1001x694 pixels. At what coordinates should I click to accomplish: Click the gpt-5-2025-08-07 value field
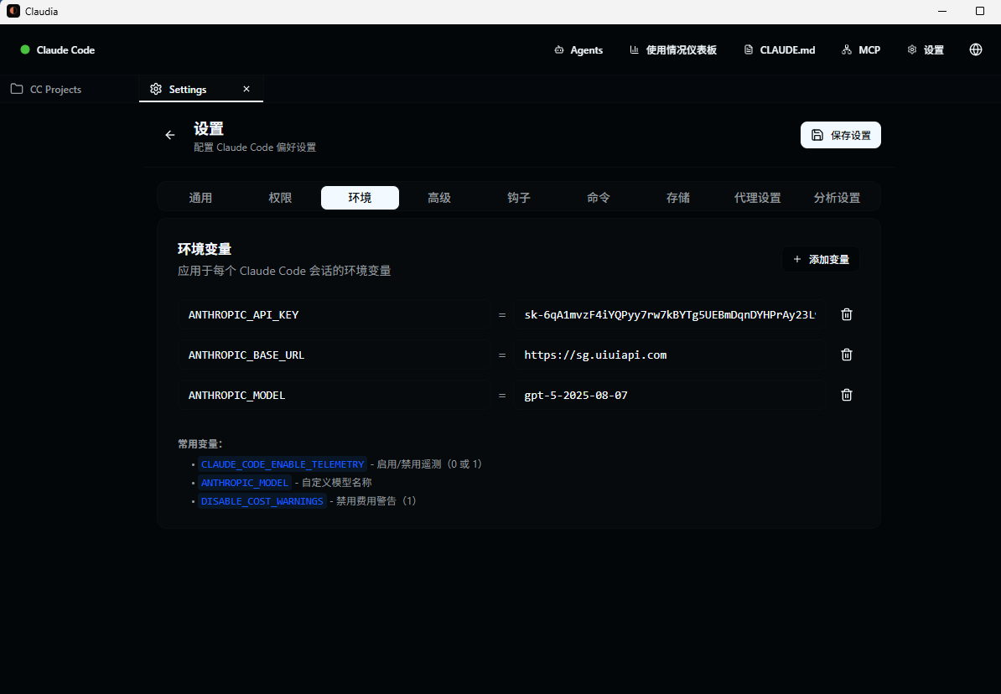(x=670, y=395)
